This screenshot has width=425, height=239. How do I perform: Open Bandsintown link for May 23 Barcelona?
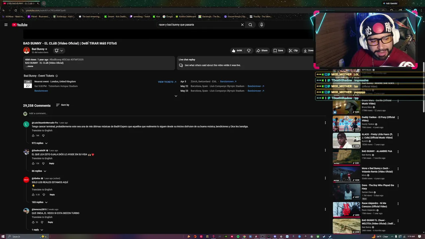(x=256, y=91)
